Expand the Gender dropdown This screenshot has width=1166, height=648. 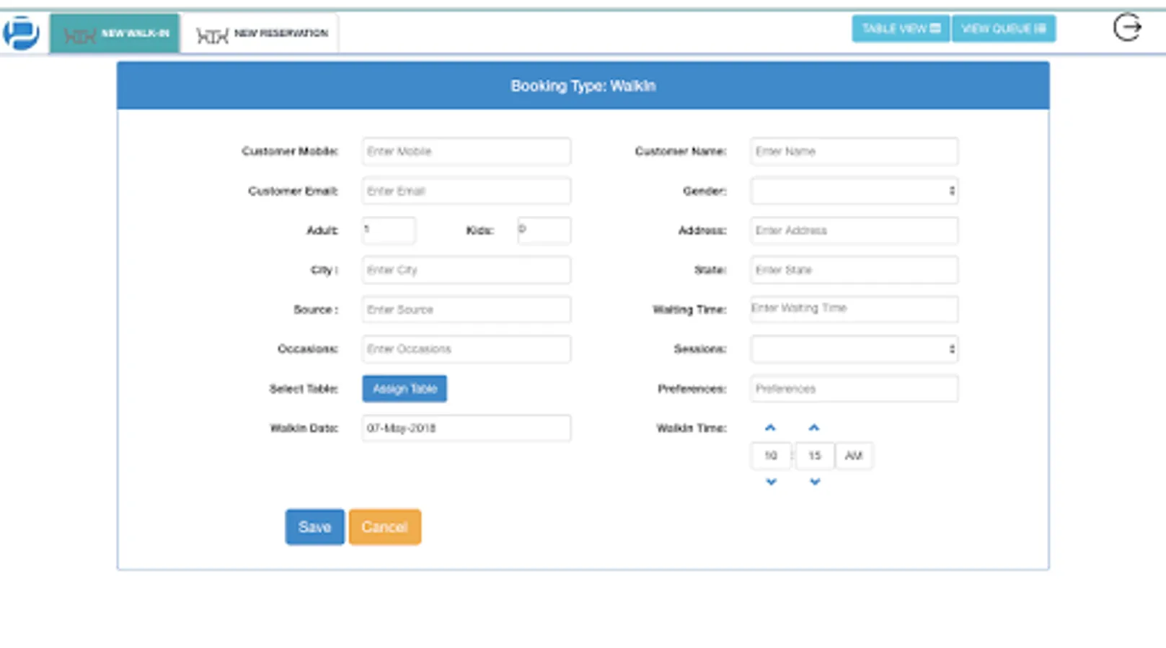tap(854, 191)
